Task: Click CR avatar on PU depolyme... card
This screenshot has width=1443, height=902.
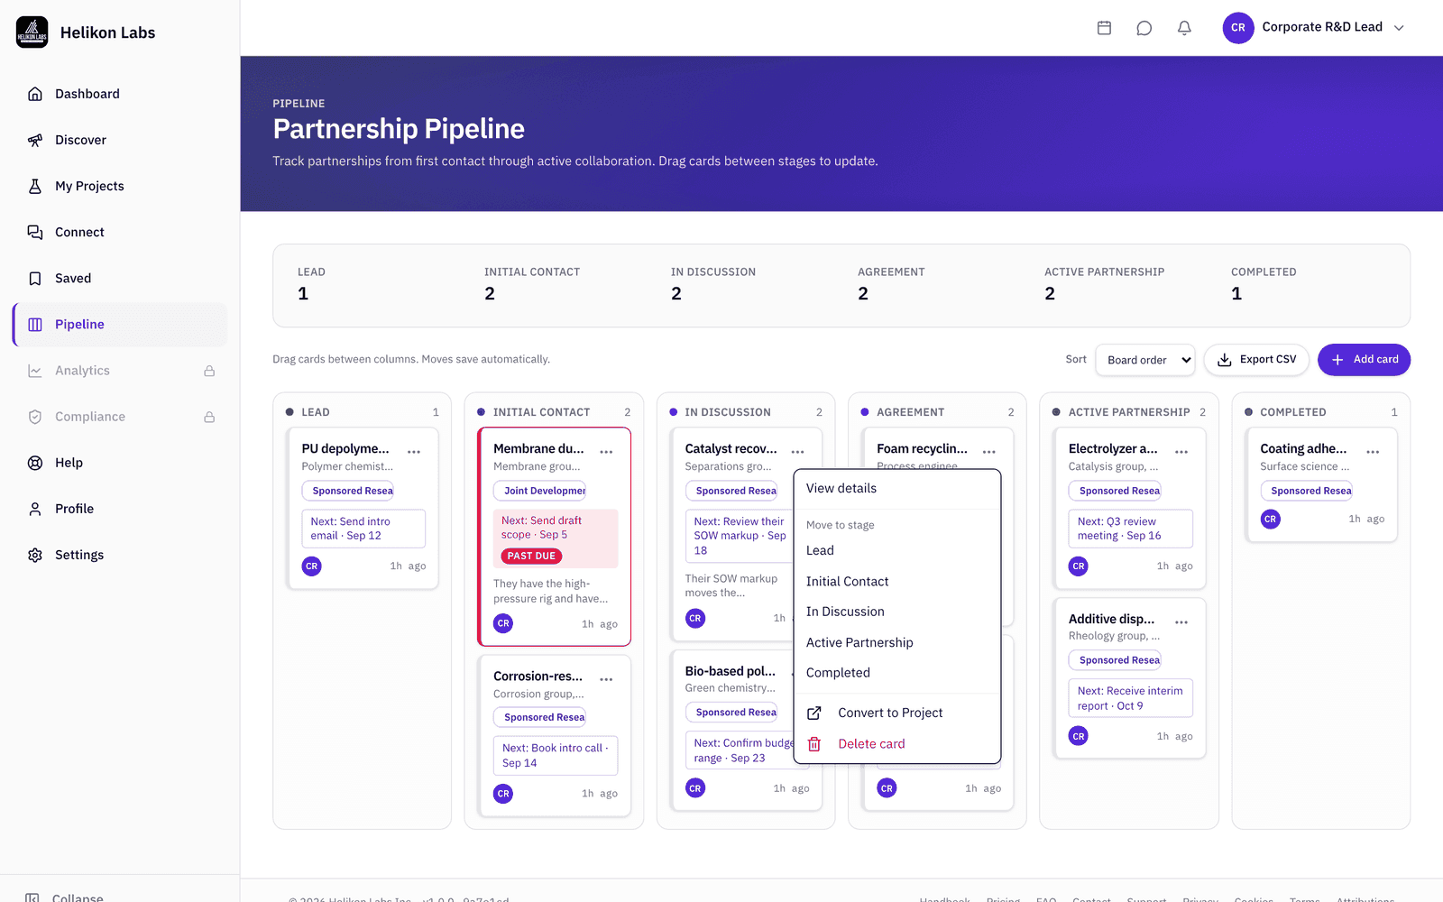Action: pyautogui.click(x=311, y=566)
